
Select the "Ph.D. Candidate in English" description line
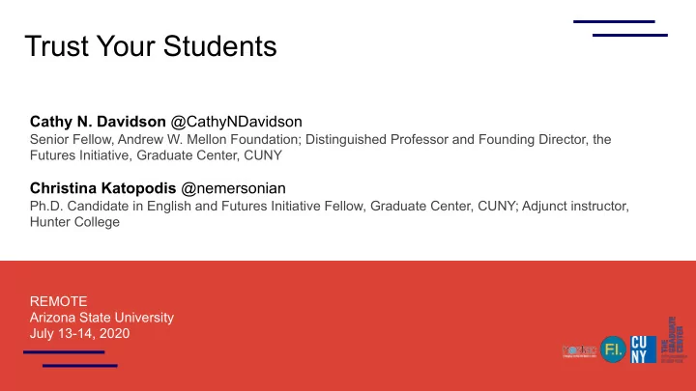pyautogui.click(x=330, y=206)
